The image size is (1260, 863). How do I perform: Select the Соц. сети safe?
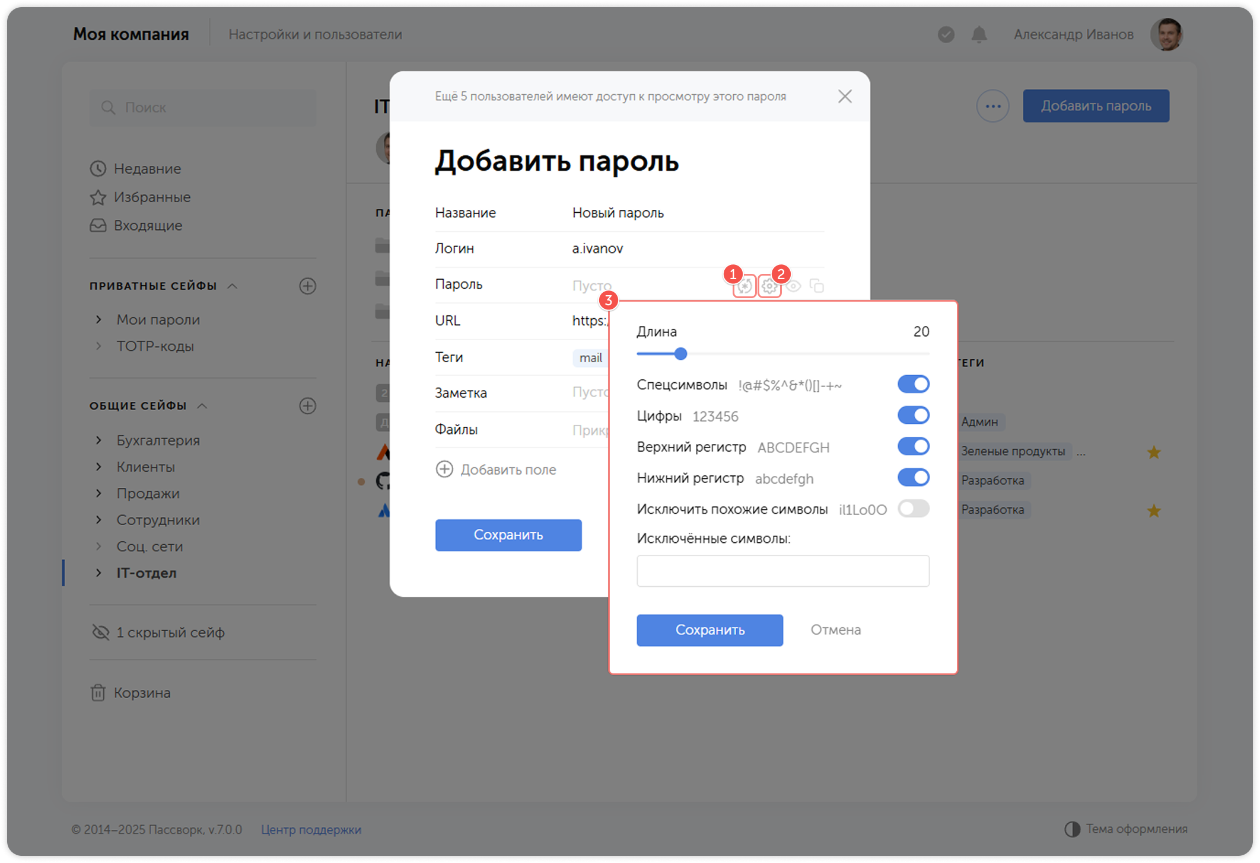[149, 546]
